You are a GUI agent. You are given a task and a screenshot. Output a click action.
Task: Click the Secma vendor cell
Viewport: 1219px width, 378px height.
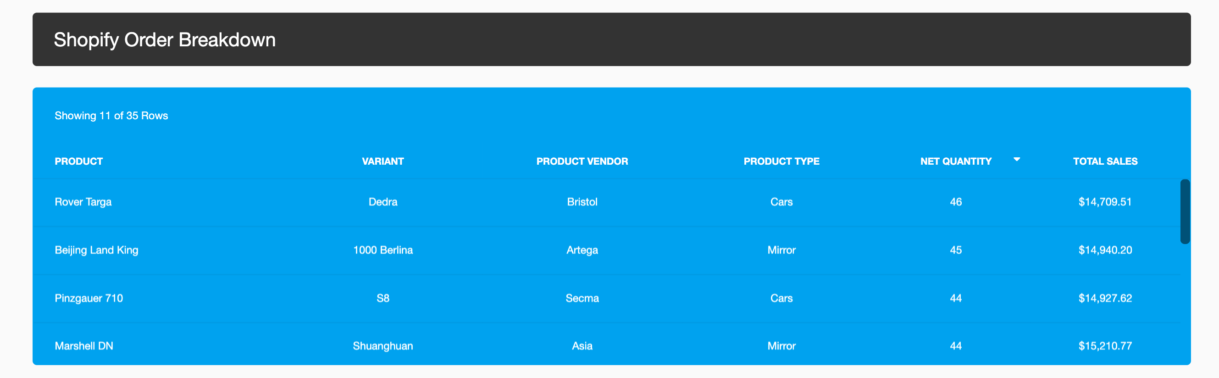(x=582, y=299)
